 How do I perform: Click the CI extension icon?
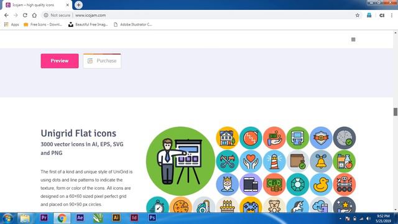(x=381, y=15)
